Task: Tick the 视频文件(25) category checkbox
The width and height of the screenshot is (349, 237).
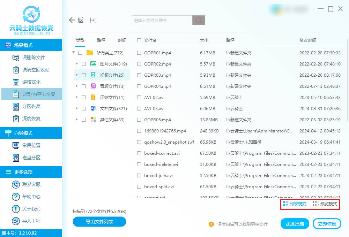Action: 83,75
